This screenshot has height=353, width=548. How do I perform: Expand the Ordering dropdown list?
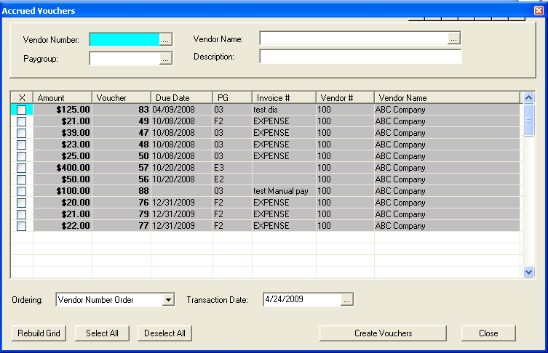[x=169, y=299]
